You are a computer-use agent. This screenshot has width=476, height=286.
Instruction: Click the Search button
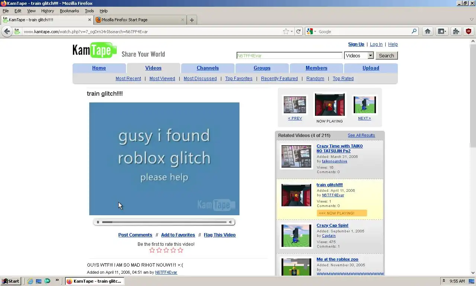pos(386,55)
